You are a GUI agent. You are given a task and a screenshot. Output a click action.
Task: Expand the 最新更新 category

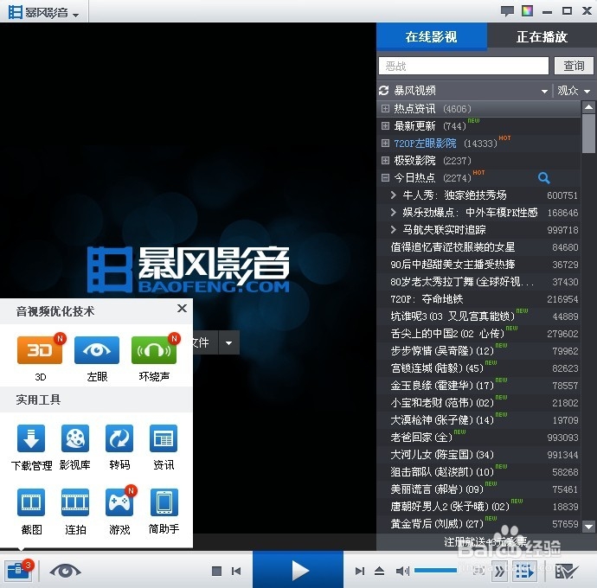point(385,125)
